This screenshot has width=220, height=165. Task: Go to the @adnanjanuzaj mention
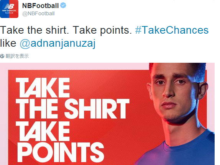pyautogui.click(x=57, y=43)
